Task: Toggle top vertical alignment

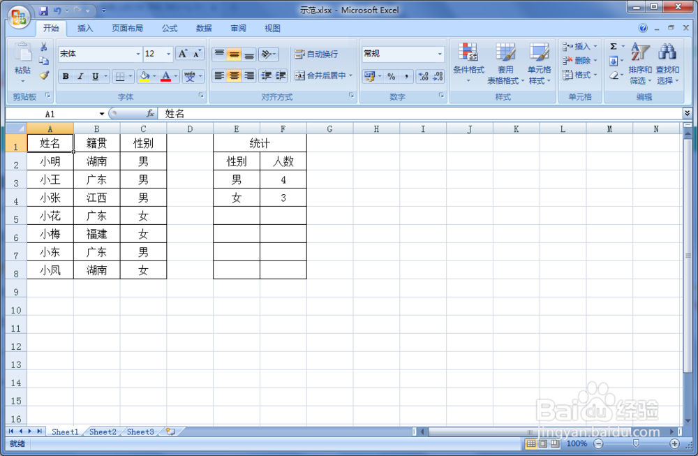Action: (219, 54)
